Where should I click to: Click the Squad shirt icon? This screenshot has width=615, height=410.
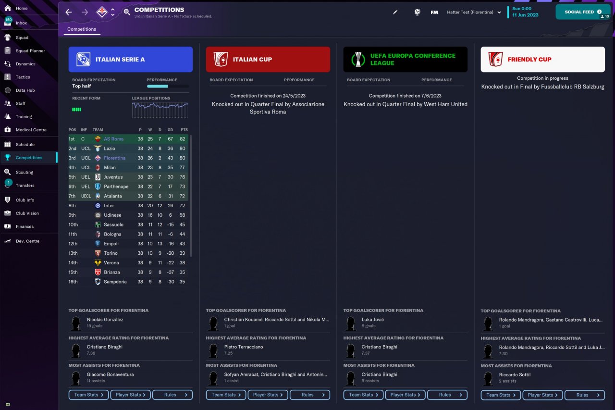click(8, 37)
